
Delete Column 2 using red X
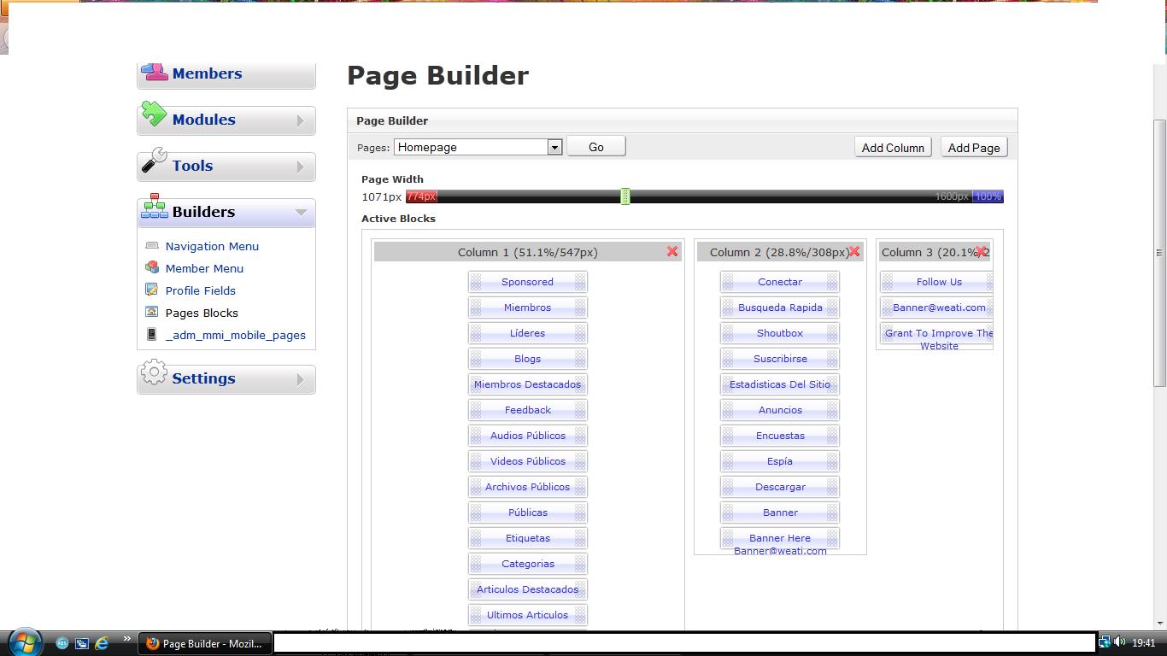[x=854, y=251]
